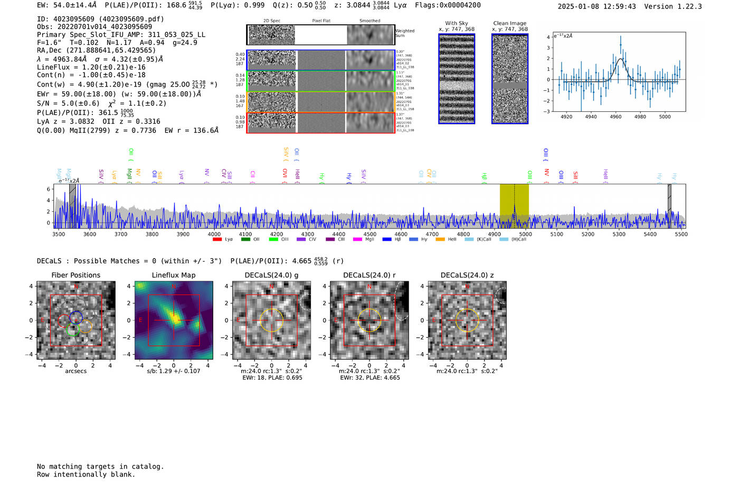Click the blue fiber circle in Fiber Positions
This screenshot has width=739, height=503.
point(76,318)
